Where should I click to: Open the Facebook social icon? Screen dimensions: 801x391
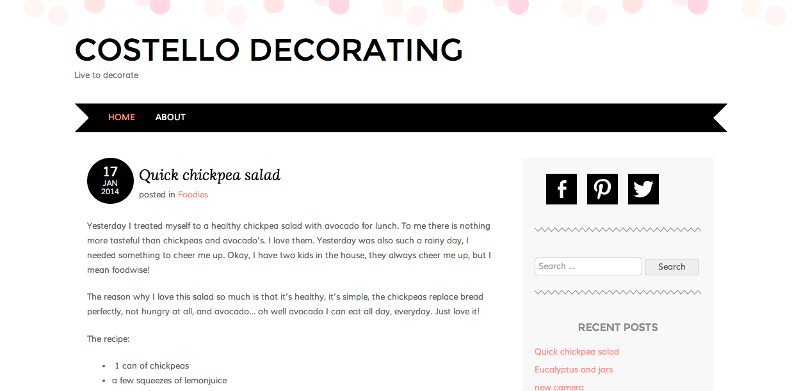[562, 189]
